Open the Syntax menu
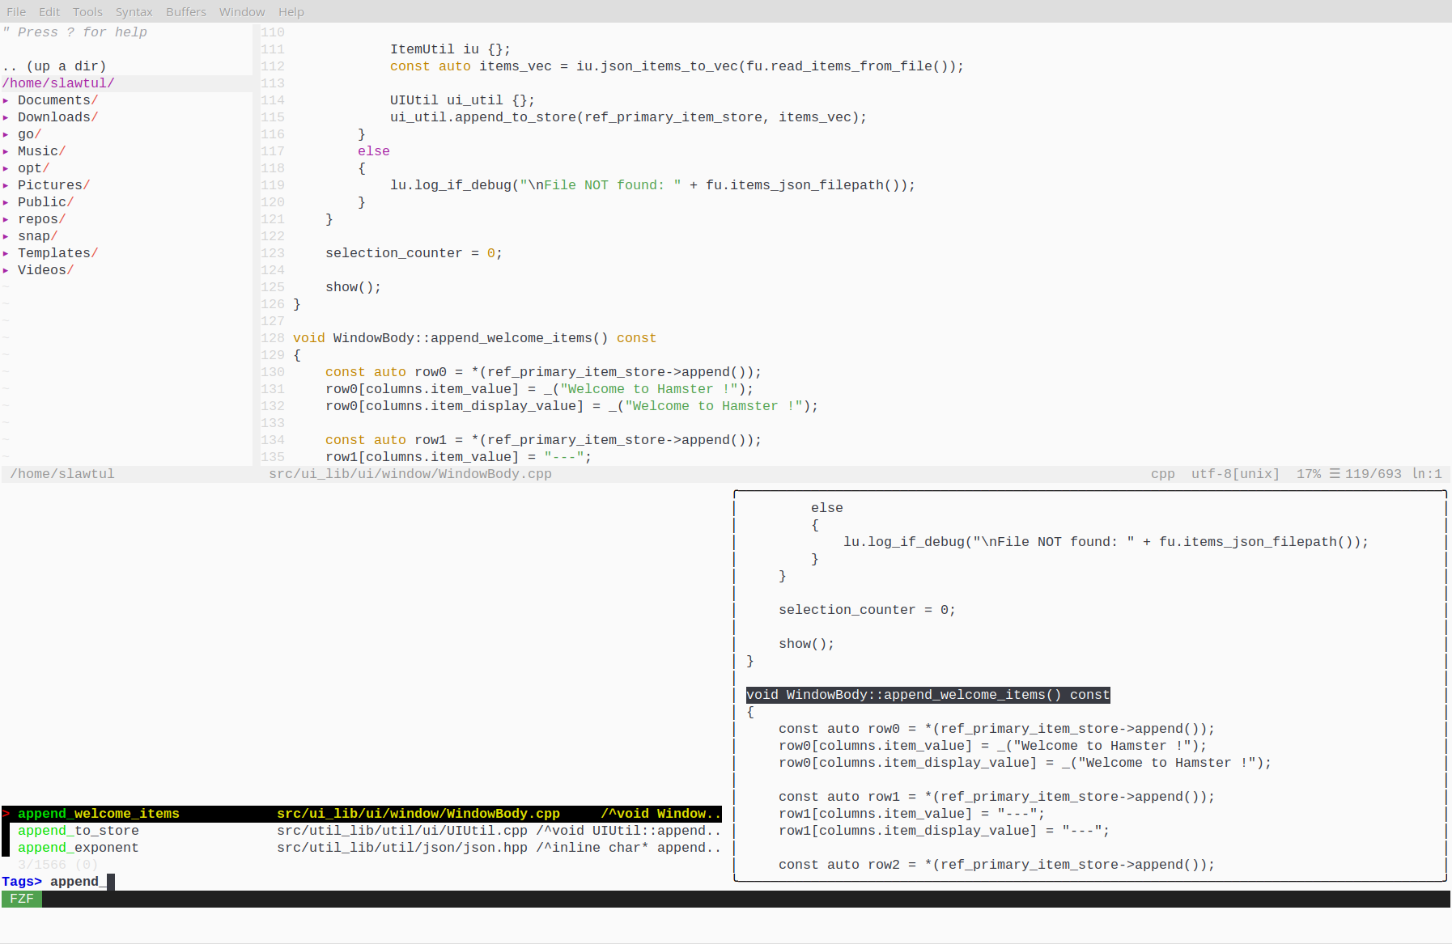The height and width of the screenshot is (944, 1452). [134, 11]
